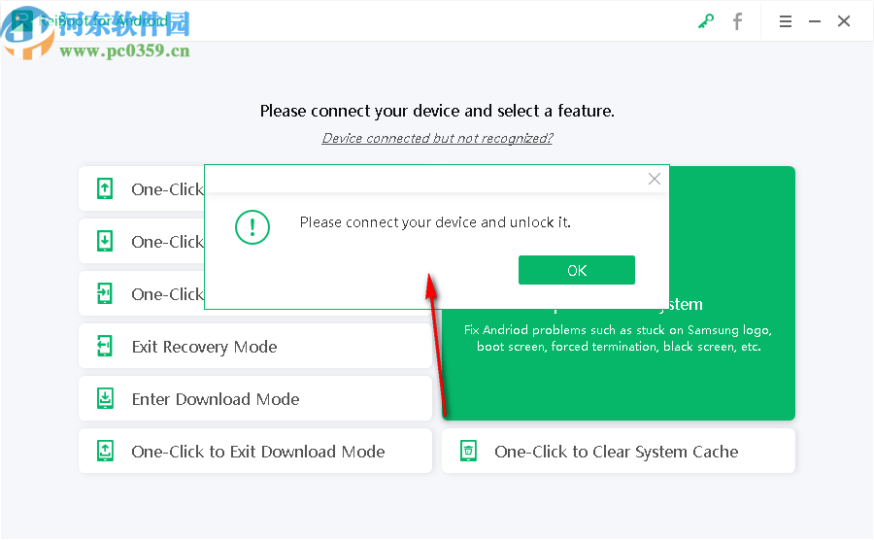This screenshot has width=874, height=540.
Task: Click the second One-Click row download icon
Action: click(105, 241)
